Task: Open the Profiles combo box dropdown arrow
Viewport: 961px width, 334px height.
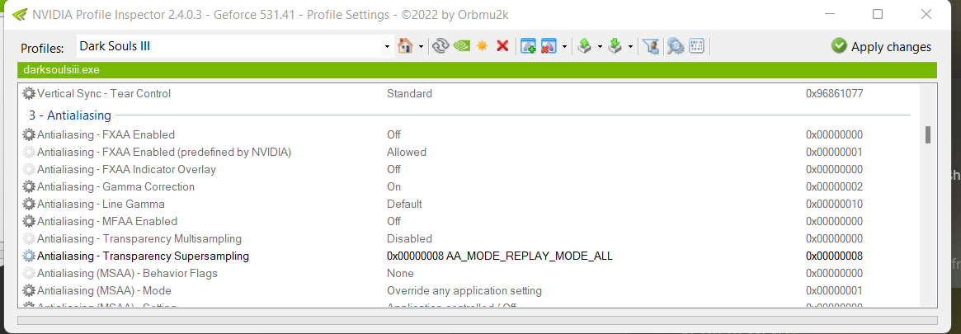Action: pos(387,46)
